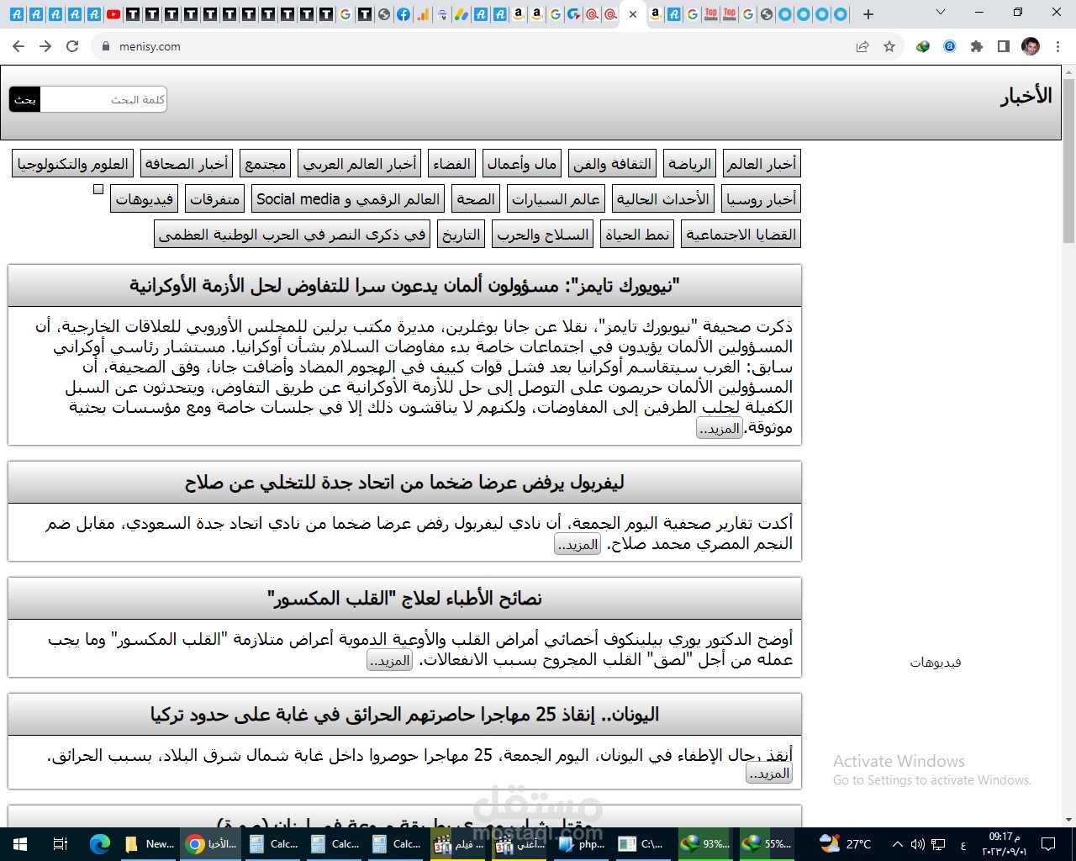This screenshot has width=1076, height=861.
Task: Open the الفضاء category
Action: click(x=451, y=164)
